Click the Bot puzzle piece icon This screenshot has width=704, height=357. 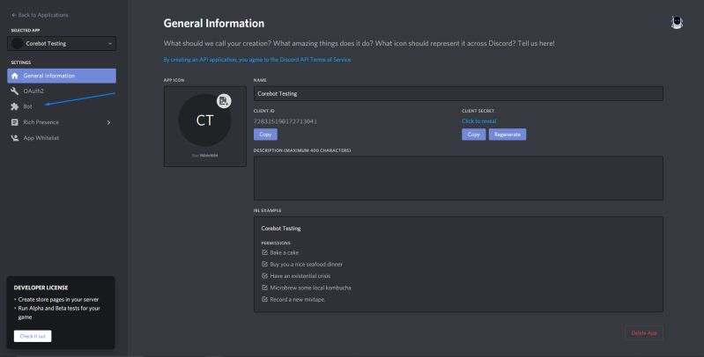[x=14, y=106]
